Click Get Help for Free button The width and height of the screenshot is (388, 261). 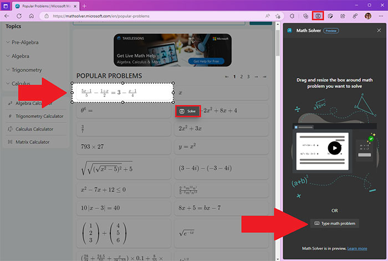pos(206,61)
